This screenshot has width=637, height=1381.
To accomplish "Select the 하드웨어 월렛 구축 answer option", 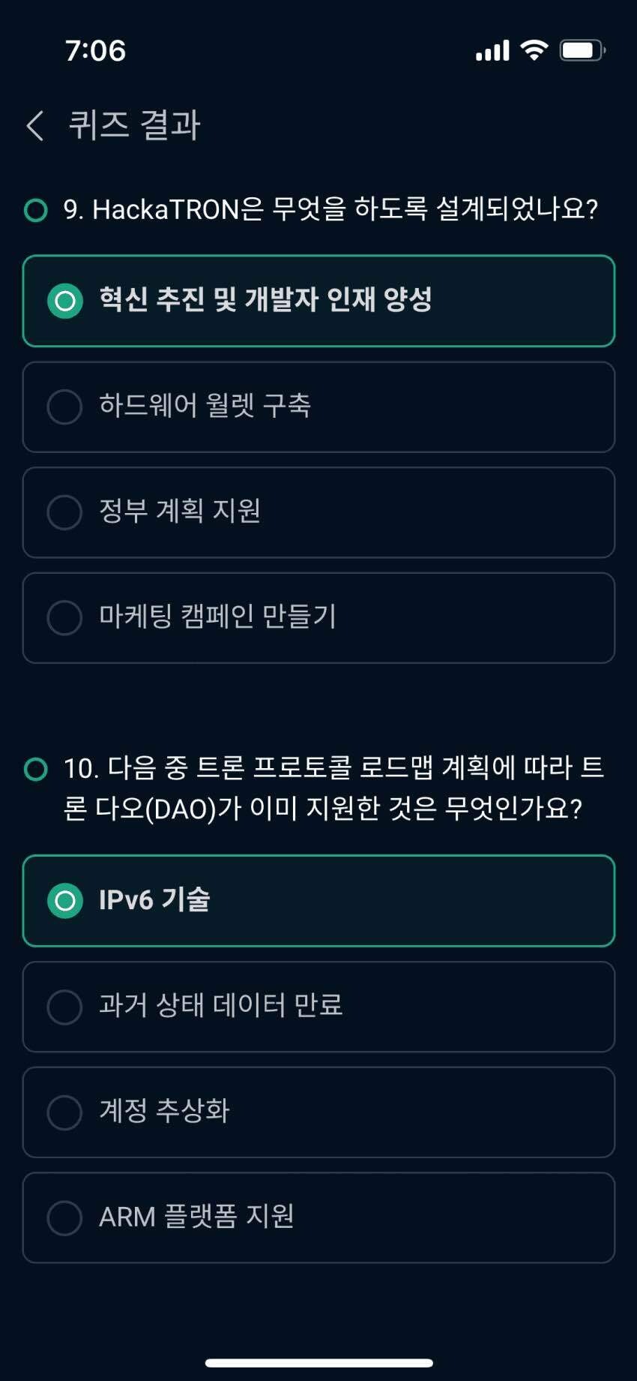I will (x=318, y=407).
